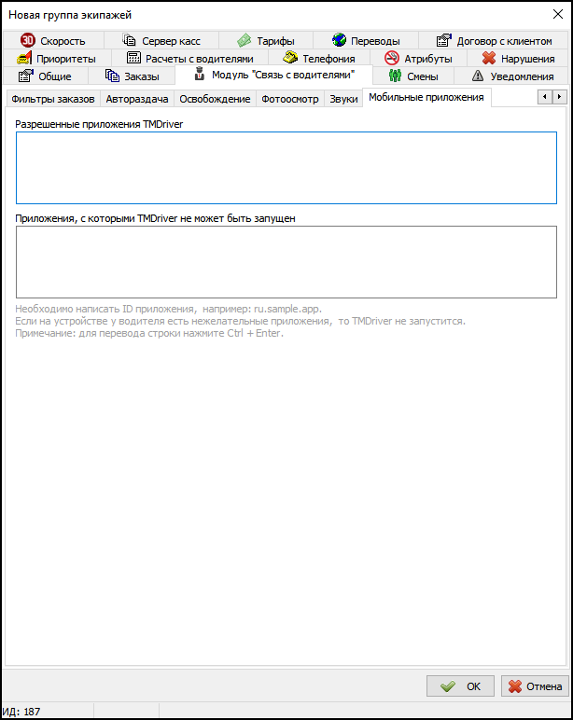Open the Расчеты с водителями tab

point(190,58)
